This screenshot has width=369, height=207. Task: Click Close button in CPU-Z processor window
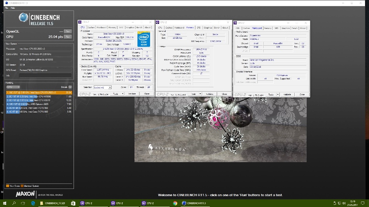[146, 94]
